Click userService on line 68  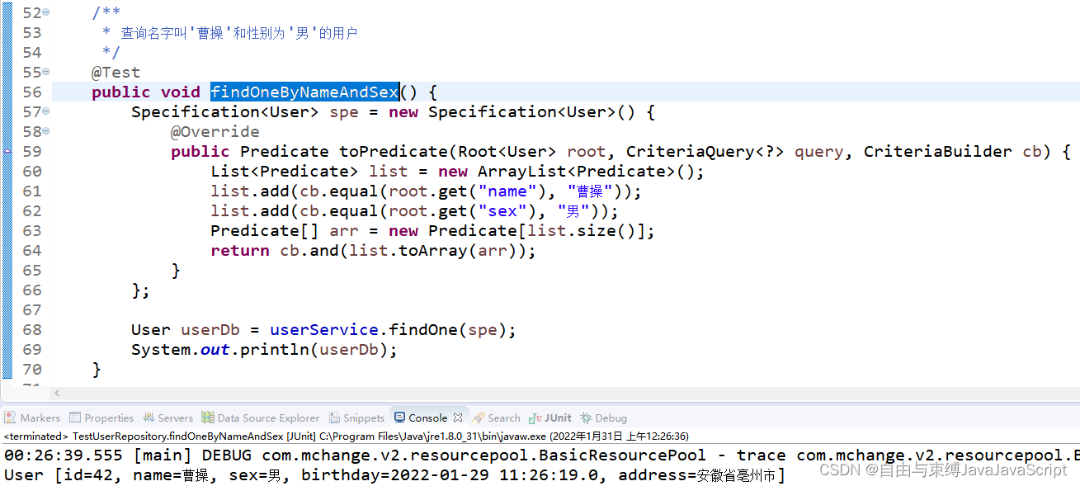point(324,330)
